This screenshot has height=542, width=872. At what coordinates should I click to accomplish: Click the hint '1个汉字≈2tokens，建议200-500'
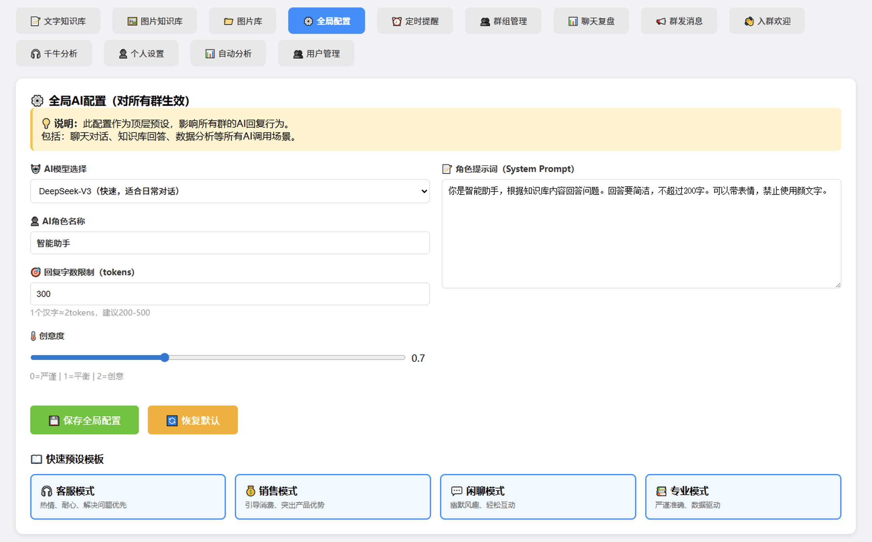[x=90, y=313]
